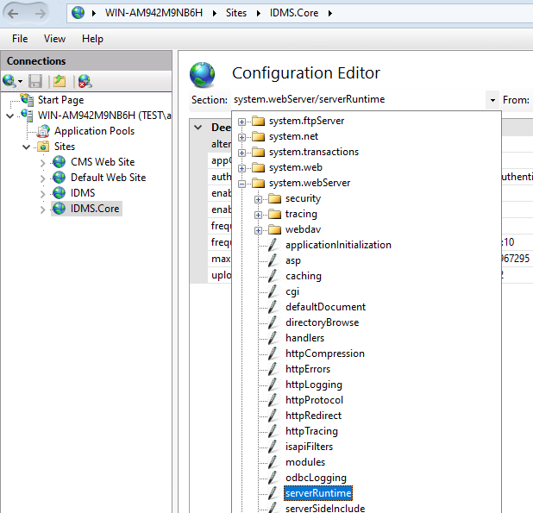
Task: Click the IDMS site globe icon
Action: pyautogui.click(x=60, y=193)
